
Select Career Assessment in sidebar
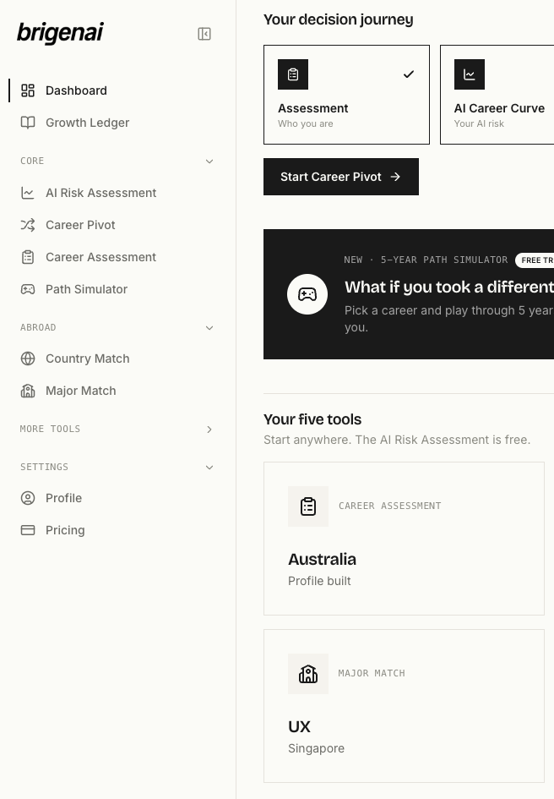tap(116, 257)
